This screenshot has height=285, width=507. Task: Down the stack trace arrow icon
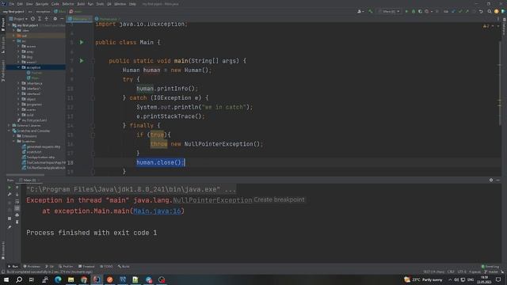tap(17, 194)
